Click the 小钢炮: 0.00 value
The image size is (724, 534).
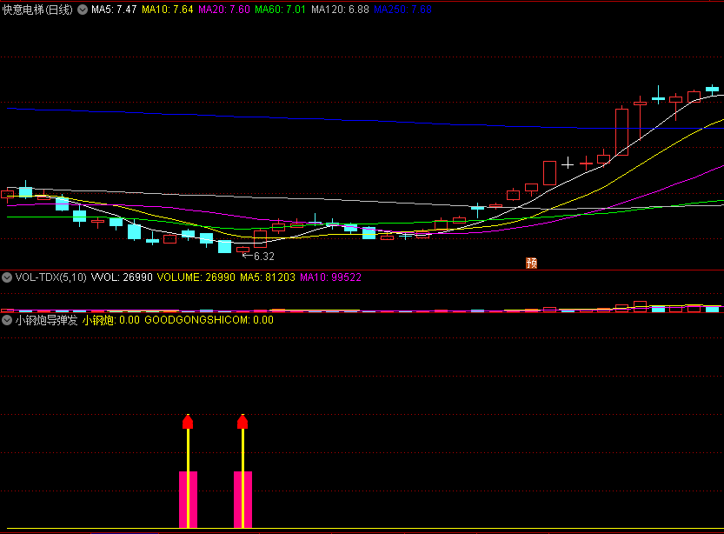[111, 320]
